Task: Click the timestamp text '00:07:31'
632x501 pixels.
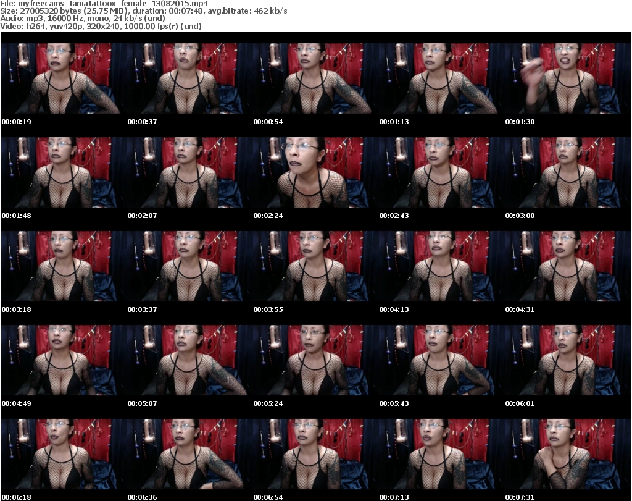Action: pyautogui.click(x=520, y=497)
